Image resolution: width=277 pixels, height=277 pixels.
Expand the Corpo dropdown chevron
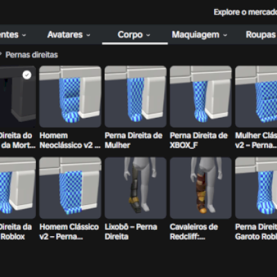pyautogui.click(x=148, y=35)
